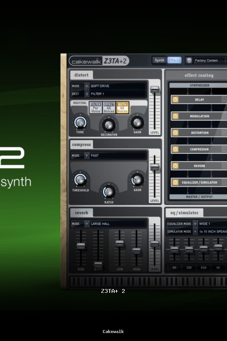The height and width of the screenshot is (341, 227).
Task: Click the distort LEVEL slider handle
Action: pos(155,89)
